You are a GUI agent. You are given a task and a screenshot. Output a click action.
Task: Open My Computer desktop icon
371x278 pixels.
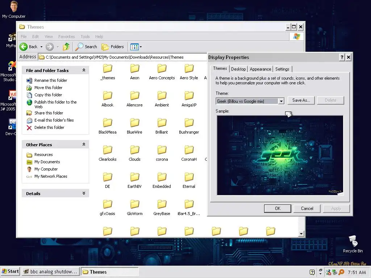[x=14, y=9]
